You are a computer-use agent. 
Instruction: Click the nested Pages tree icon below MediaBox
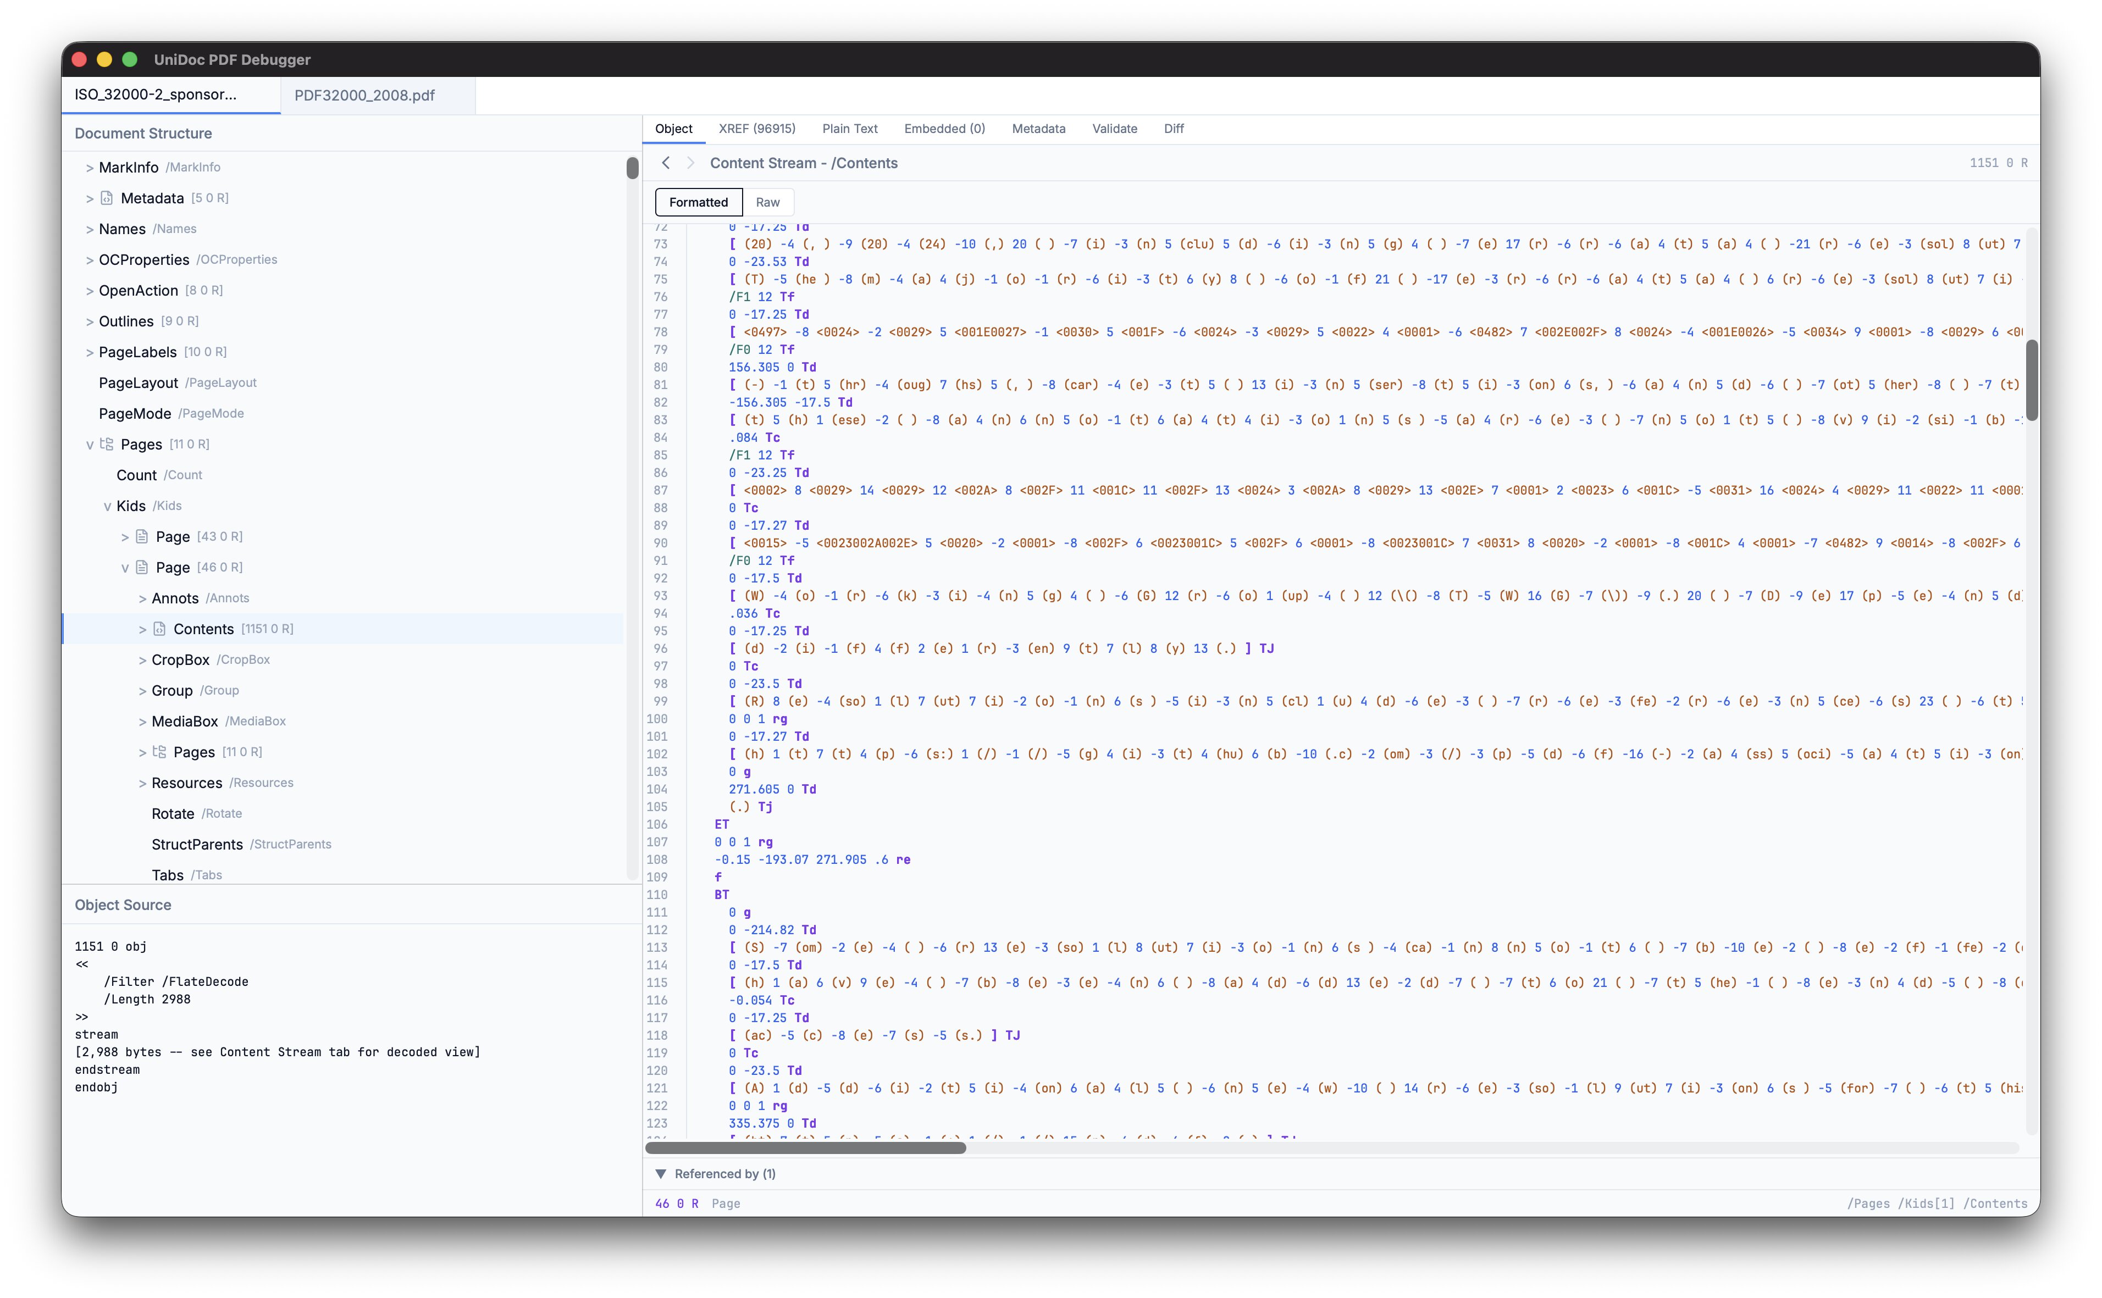click(160, 752)
